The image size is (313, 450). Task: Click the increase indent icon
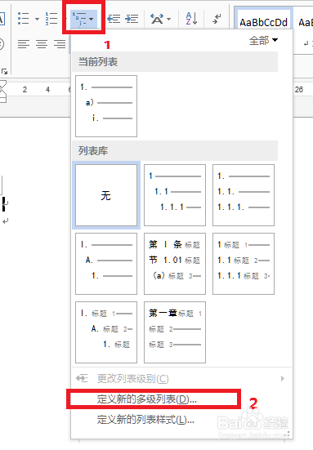[132, 19]
